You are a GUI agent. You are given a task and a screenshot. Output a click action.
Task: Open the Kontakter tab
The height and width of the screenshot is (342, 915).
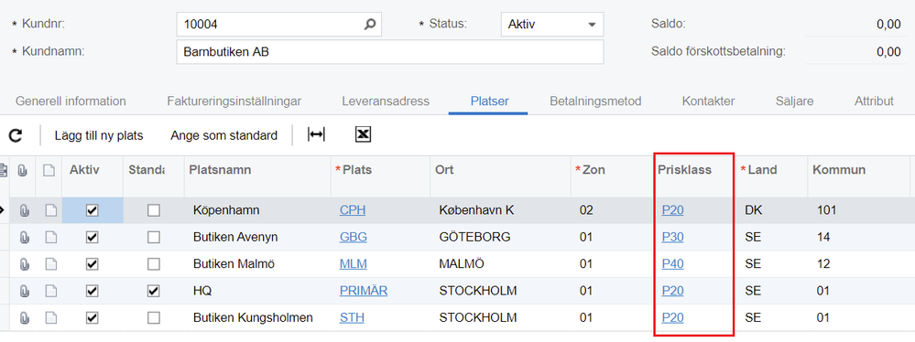tap(708, 101)
